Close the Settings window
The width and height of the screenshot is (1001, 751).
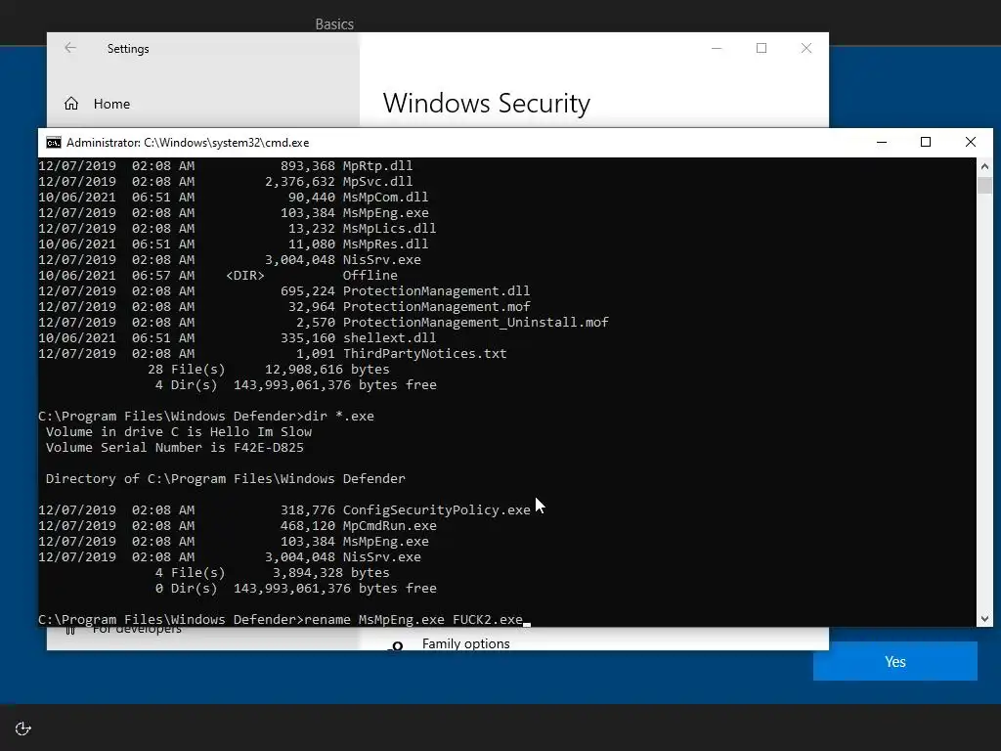(x=806, y=48)
